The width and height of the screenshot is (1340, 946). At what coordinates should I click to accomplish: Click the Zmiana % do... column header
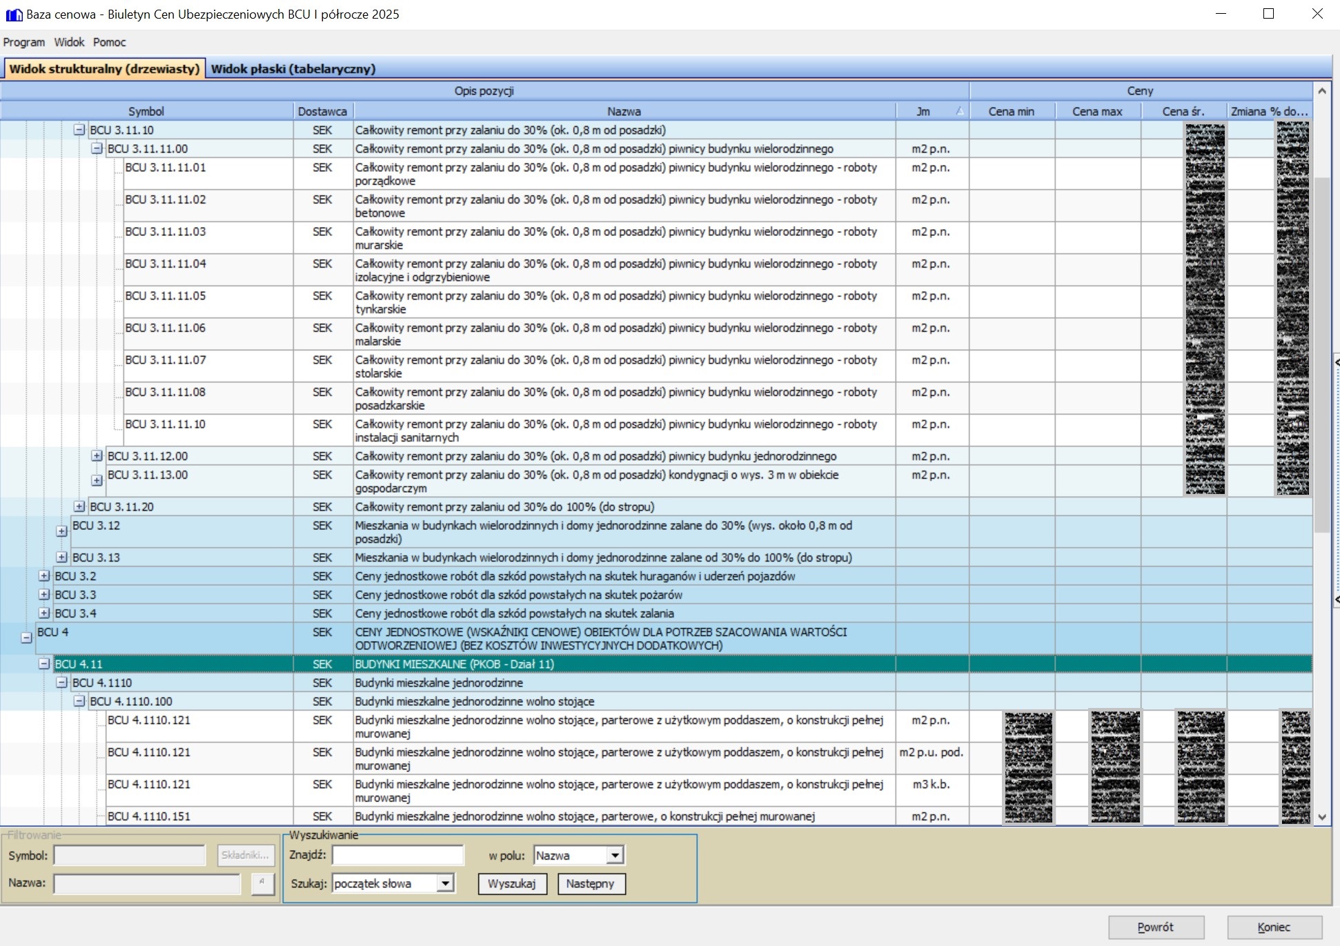[x=1270, y=111]
